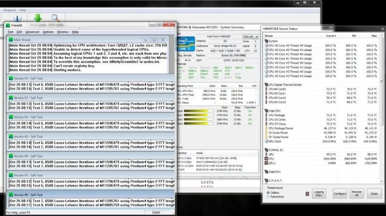Open the Window menu in Prime95

pyautogui.click(x=63, y=32)
